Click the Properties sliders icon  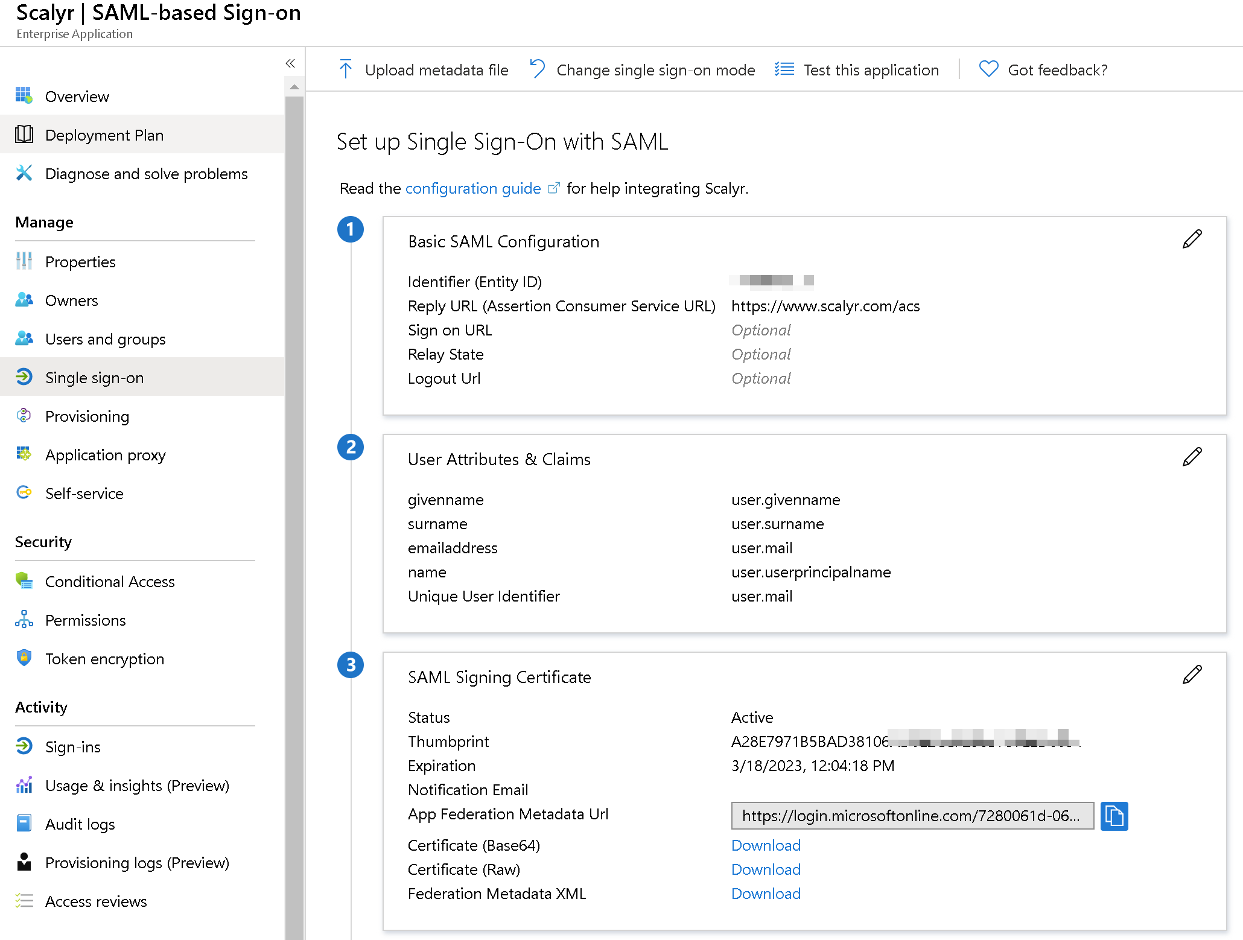point(24,261)
